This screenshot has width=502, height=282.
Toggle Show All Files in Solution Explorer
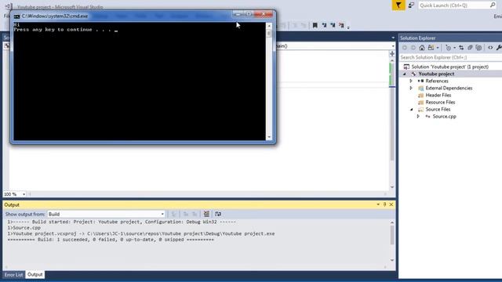tap(478, 48)
